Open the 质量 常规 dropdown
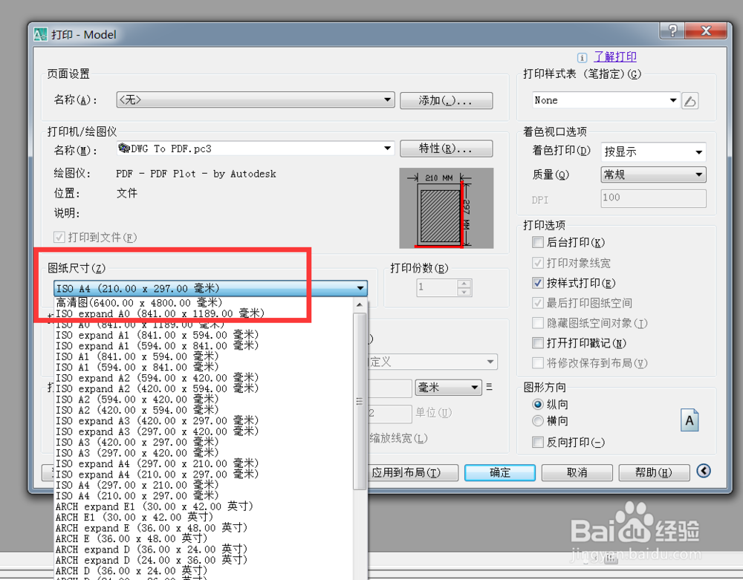The image size is (743, 580). pyautogui.click(x=653, y=175)
